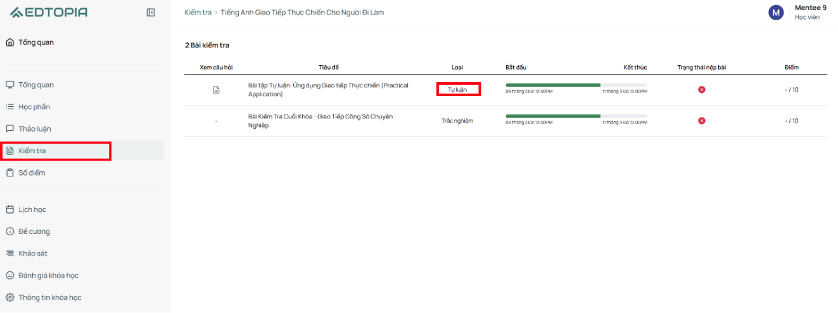Click the info icon next to Đề cương

pos(10,231)
